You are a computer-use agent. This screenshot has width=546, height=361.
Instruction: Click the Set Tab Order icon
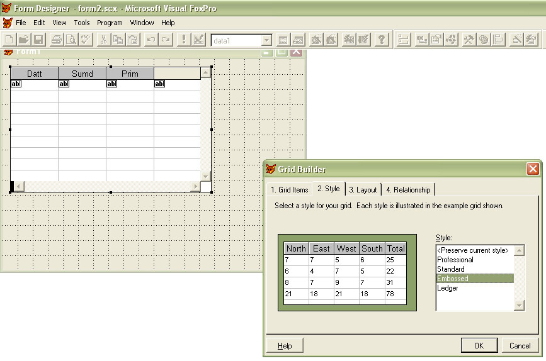coord(403,40)
